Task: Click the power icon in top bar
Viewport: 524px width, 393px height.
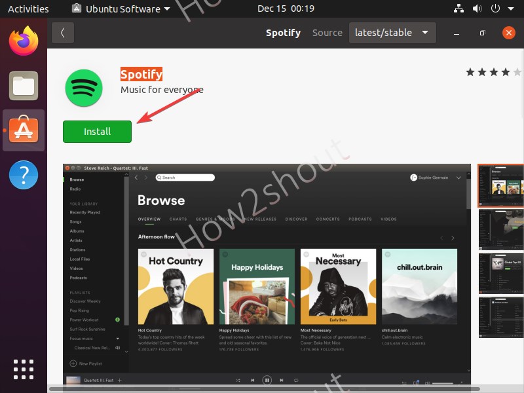Action: (x=495, y=9)
